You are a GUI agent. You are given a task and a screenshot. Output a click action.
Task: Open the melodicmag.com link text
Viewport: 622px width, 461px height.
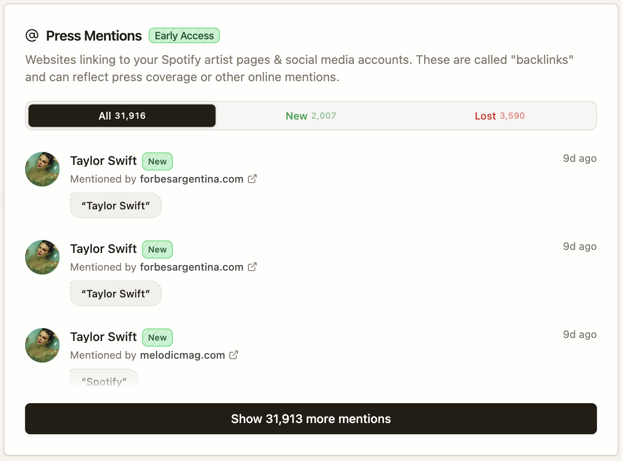tap(182, 355)
